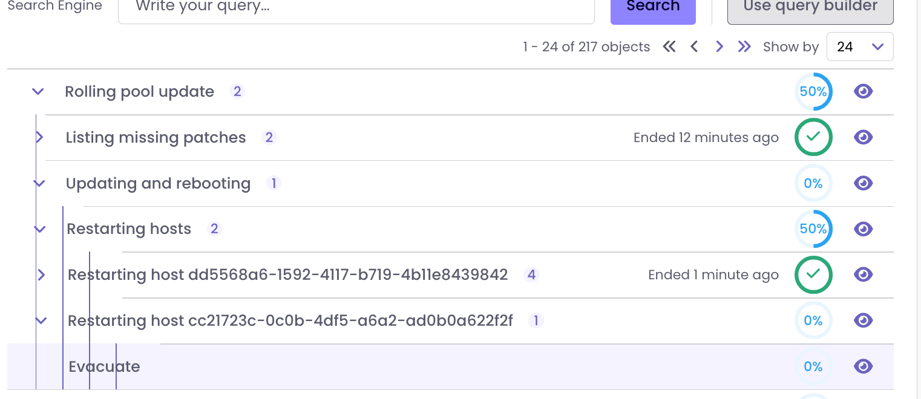Go to next page of objects
The image size is (921, 399).
(x=719, y=46)
